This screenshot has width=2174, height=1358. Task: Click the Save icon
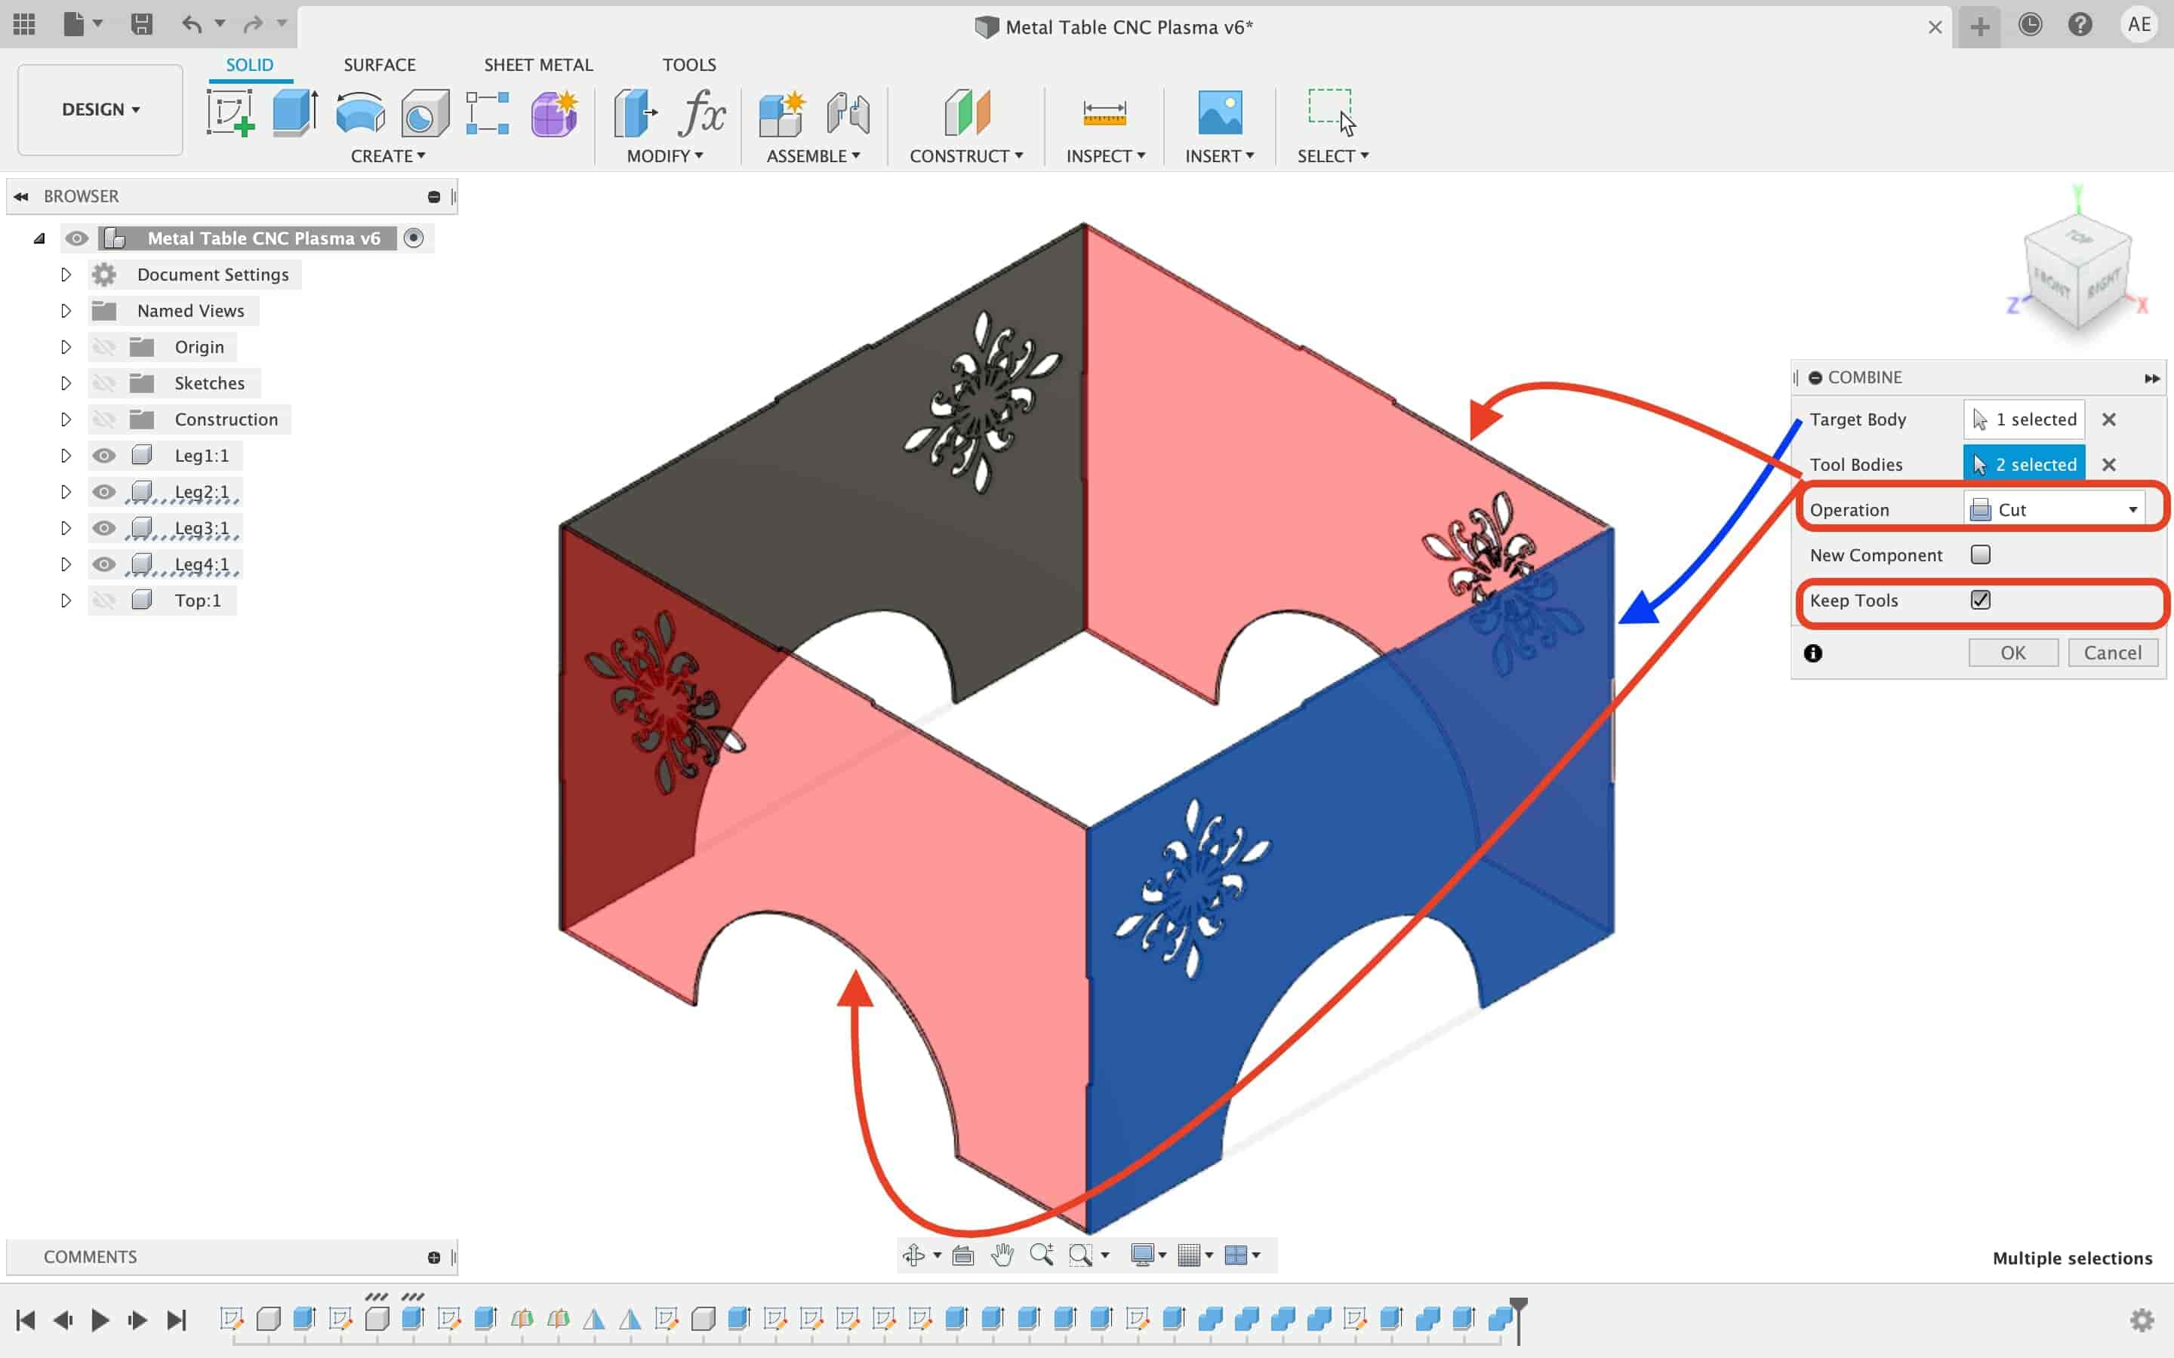(x=141, y=24)
